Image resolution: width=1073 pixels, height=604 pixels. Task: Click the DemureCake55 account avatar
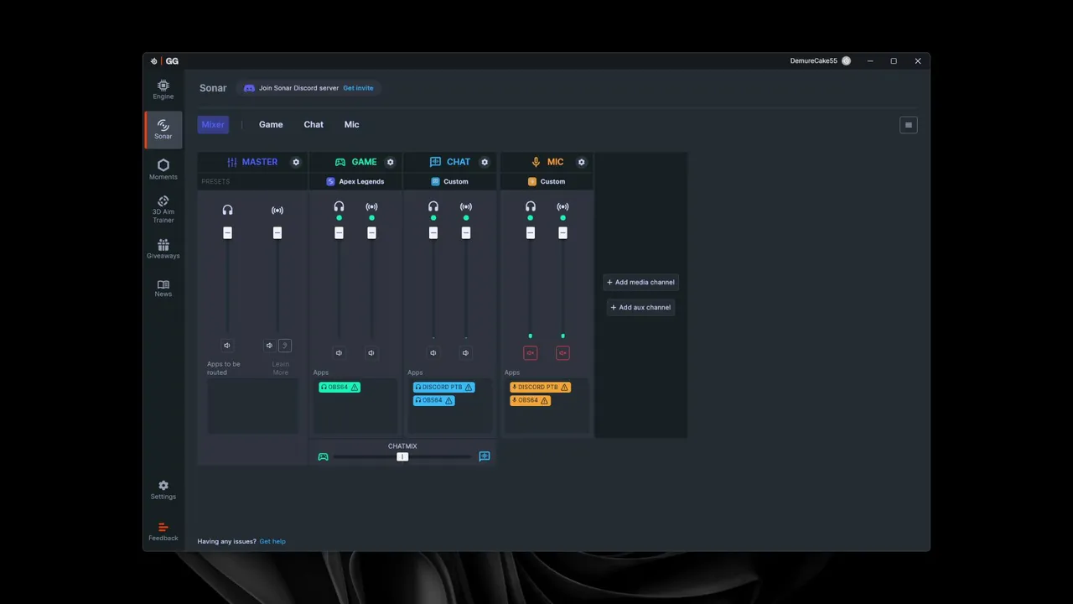846,61
